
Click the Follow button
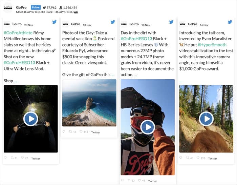click(36, 7)
